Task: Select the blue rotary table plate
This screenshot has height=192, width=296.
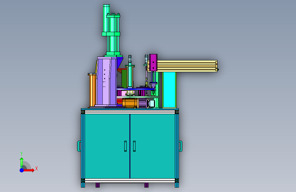Action: 136,89
